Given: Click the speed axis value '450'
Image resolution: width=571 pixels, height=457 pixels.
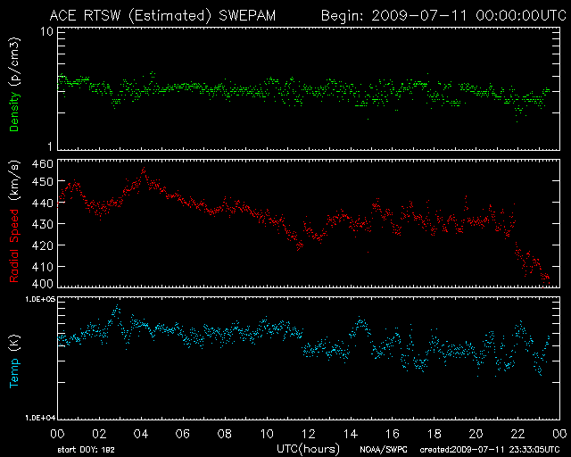Looking at the screenshot, I should coord(43,181).
